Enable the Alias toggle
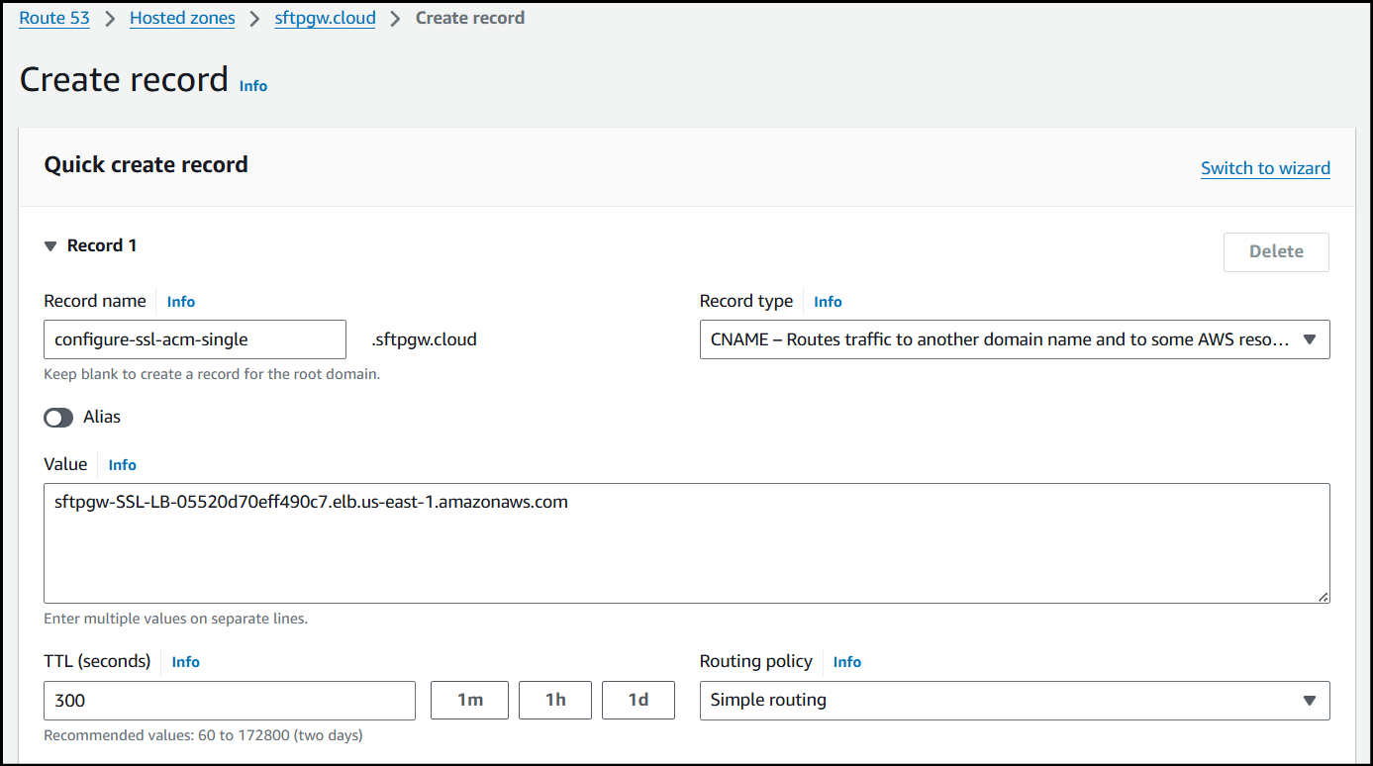 click(58, 418)
